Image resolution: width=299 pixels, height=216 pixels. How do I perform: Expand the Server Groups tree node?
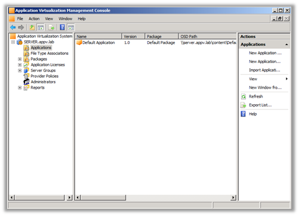pos(20,71)
